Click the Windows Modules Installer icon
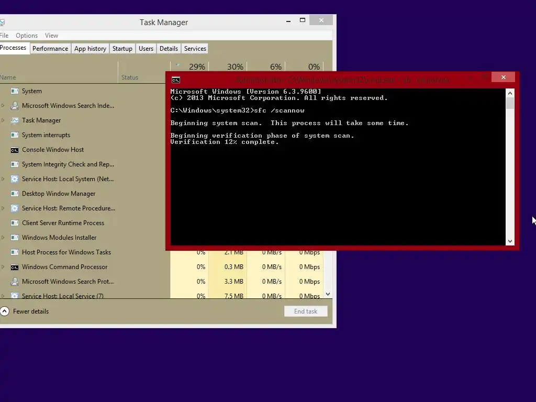This screenshot has height=402, width=536. pos(14,238)
